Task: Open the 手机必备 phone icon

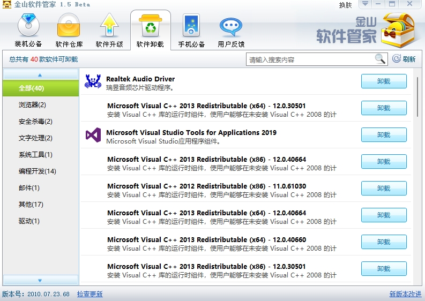Action: [x=191, y=26]
